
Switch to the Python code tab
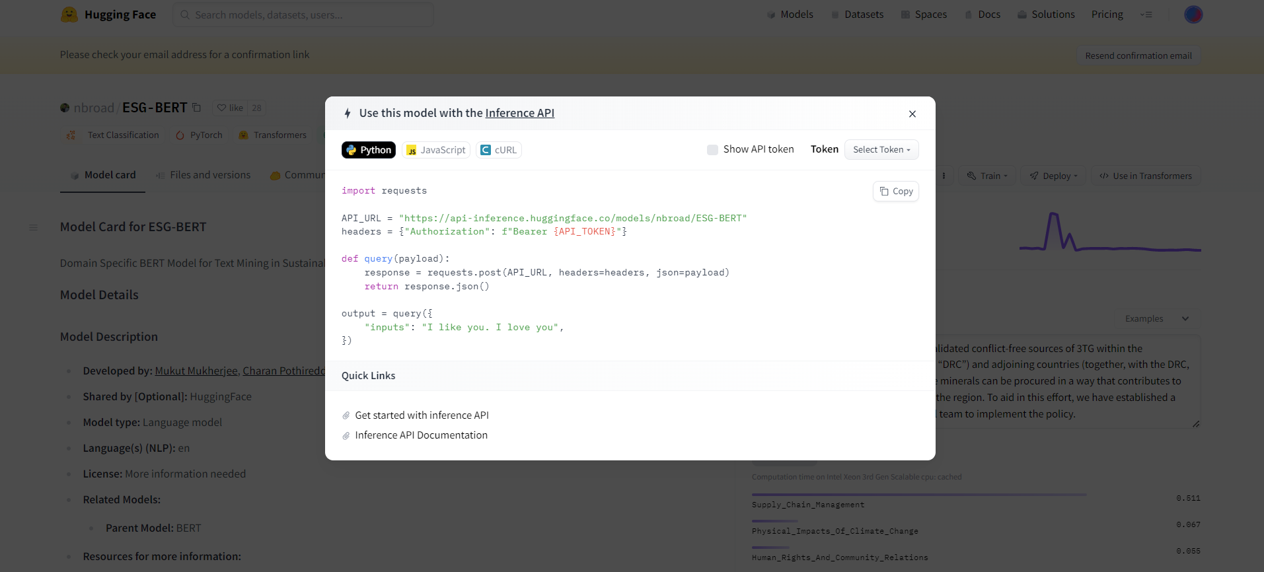pyautogui.click(x=369, y=150)
